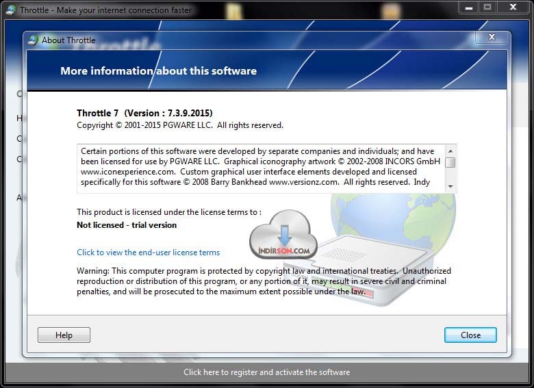Click the 'More information about this software' heading
The width and height of the screenshot is (534, 388).
pyautogui.click(x=158, y=70)
